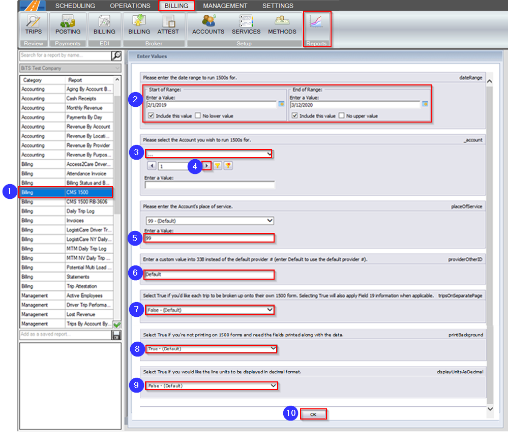
Task: Click the Add as a saved report field
Action: click(65, 334)
